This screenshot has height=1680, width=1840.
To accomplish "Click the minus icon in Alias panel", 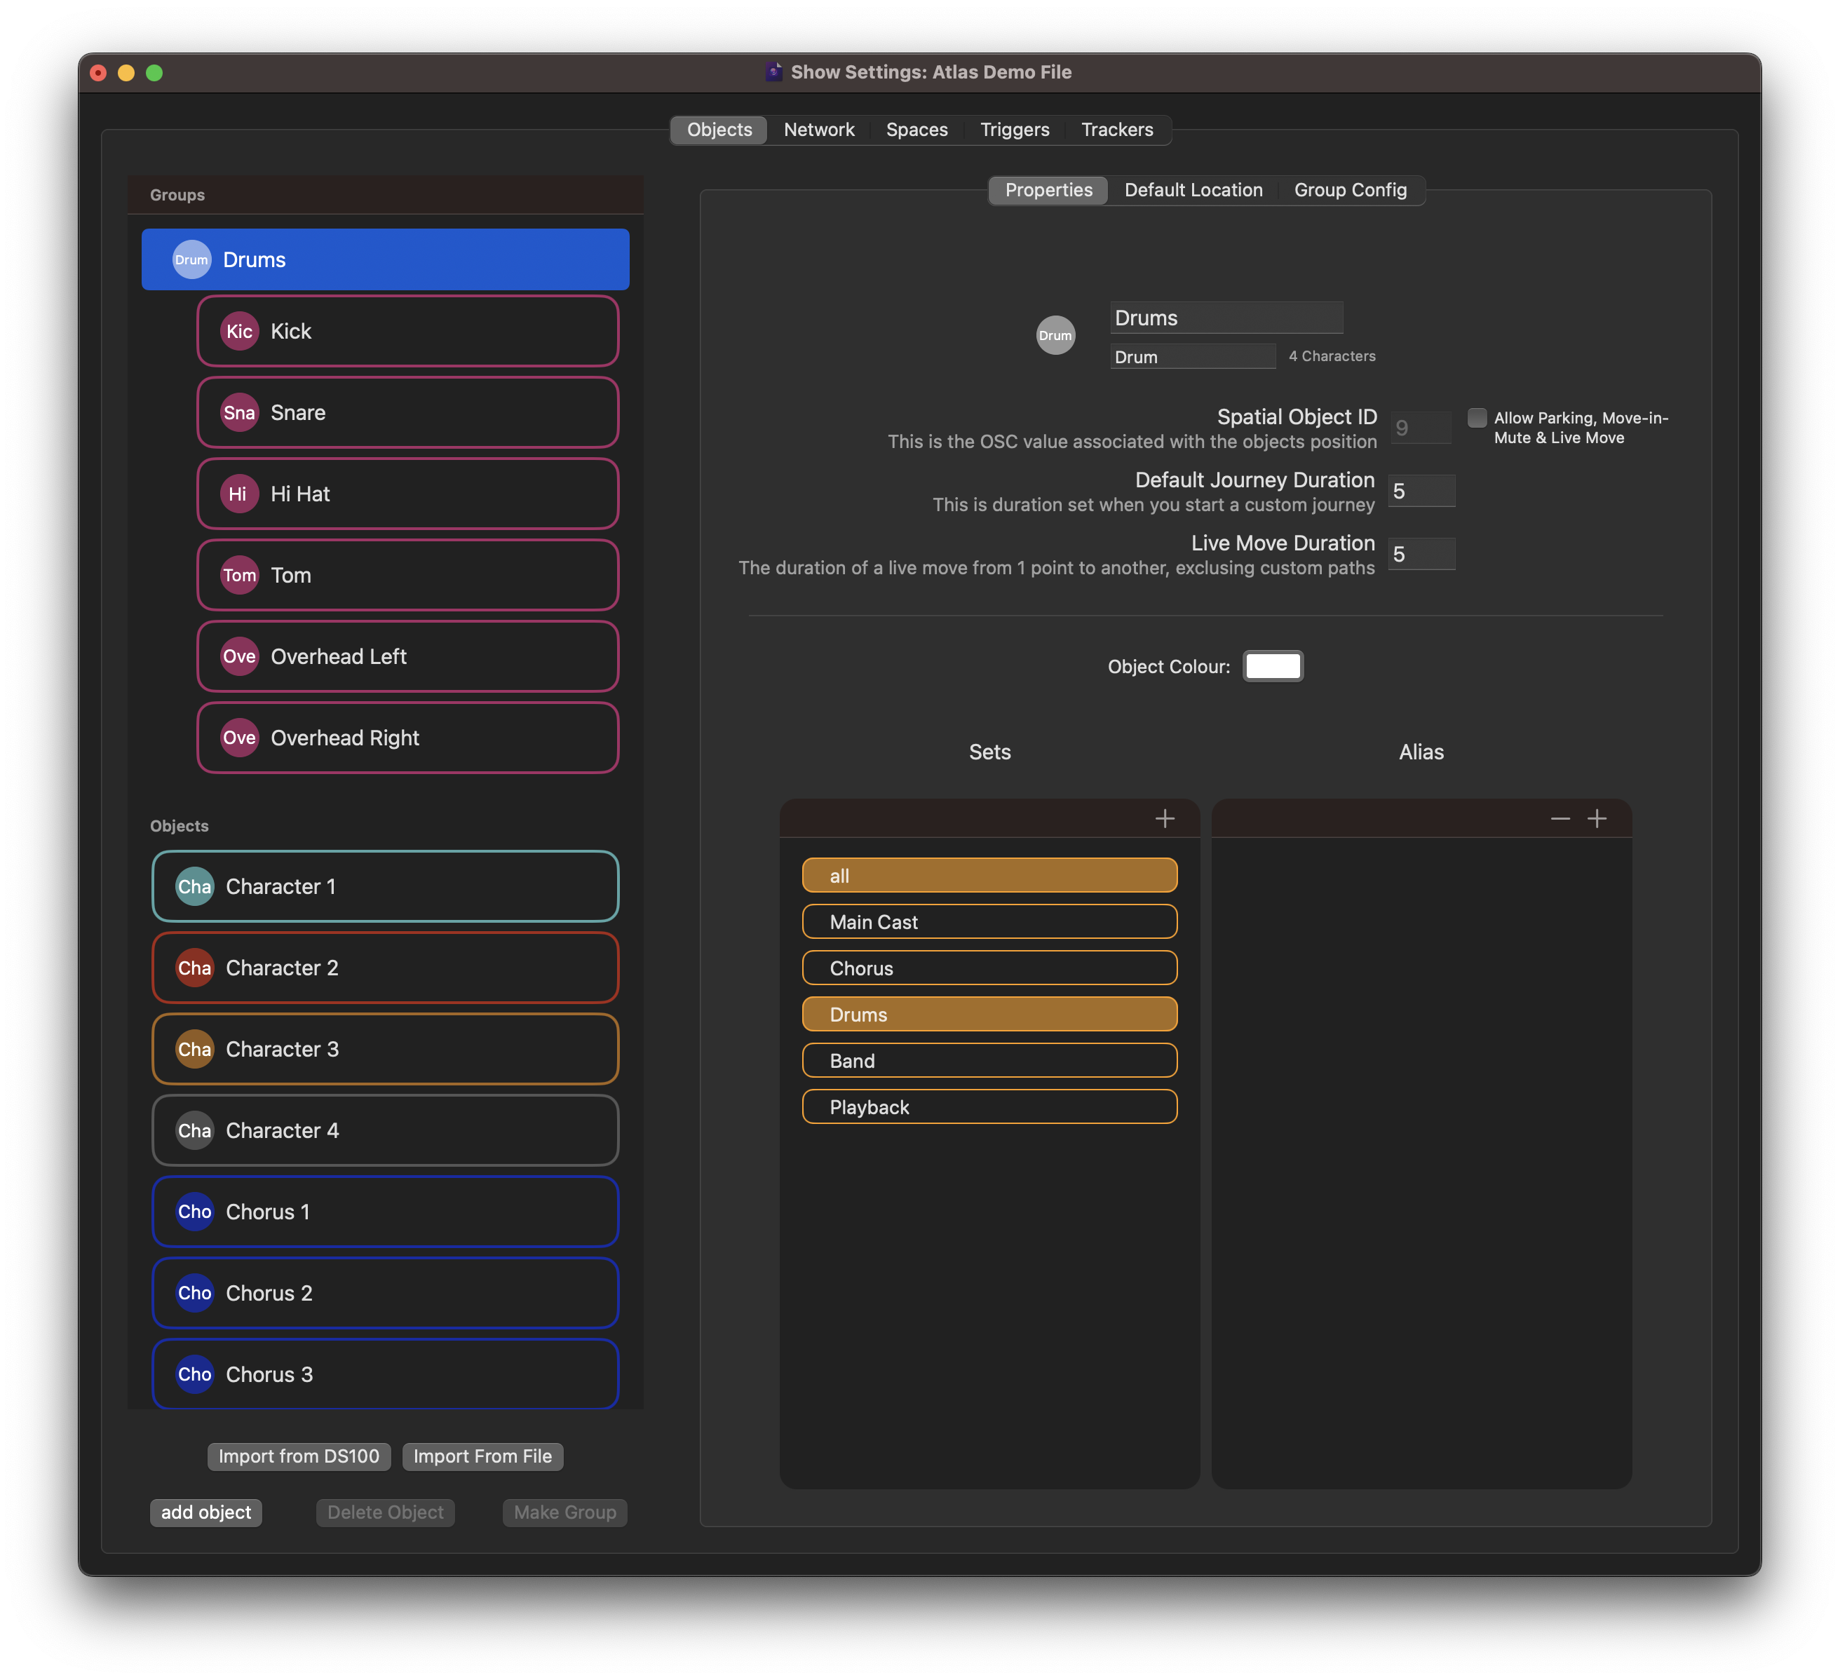I will (1560, 818).
